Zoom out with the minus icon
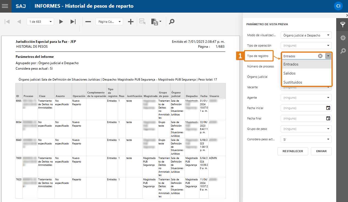 click(x=88, y=22)
